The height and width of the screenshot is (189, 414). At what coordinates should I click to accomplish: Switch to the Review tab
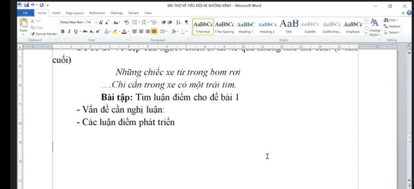tap(133, 13)
